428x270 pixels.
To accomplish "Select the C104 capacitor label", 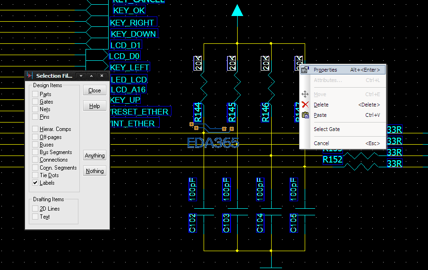I will 260,223.
